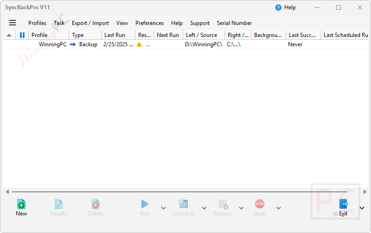Sort by the Next Run column header
The width and height of the screenshot is (371, 233).
(x=168, y=35)
